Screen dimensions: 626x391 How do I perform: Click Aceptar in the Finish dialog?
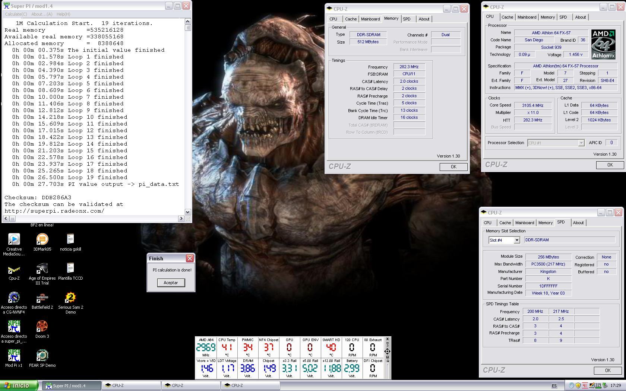click(171, 283)
